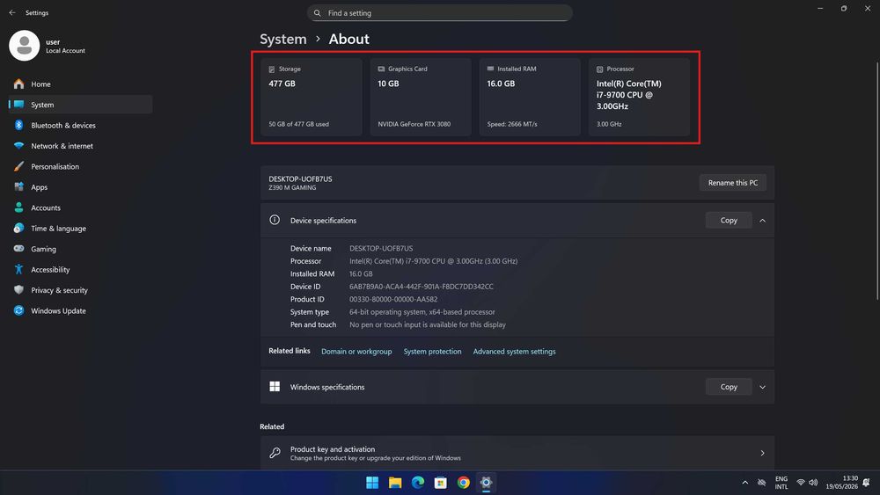880x495 pixels.
Task: Open Accessibility settings in sidebar
Action: tap(80, 270)
